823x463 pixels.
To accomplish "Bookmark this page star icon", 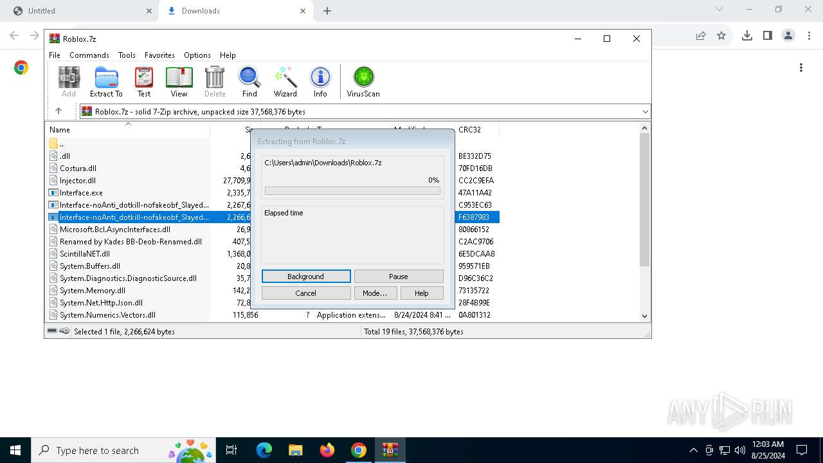I will tap(721, 35).
